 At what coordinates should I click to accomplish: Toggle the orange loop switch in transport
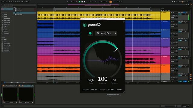[x=111, y=2]
